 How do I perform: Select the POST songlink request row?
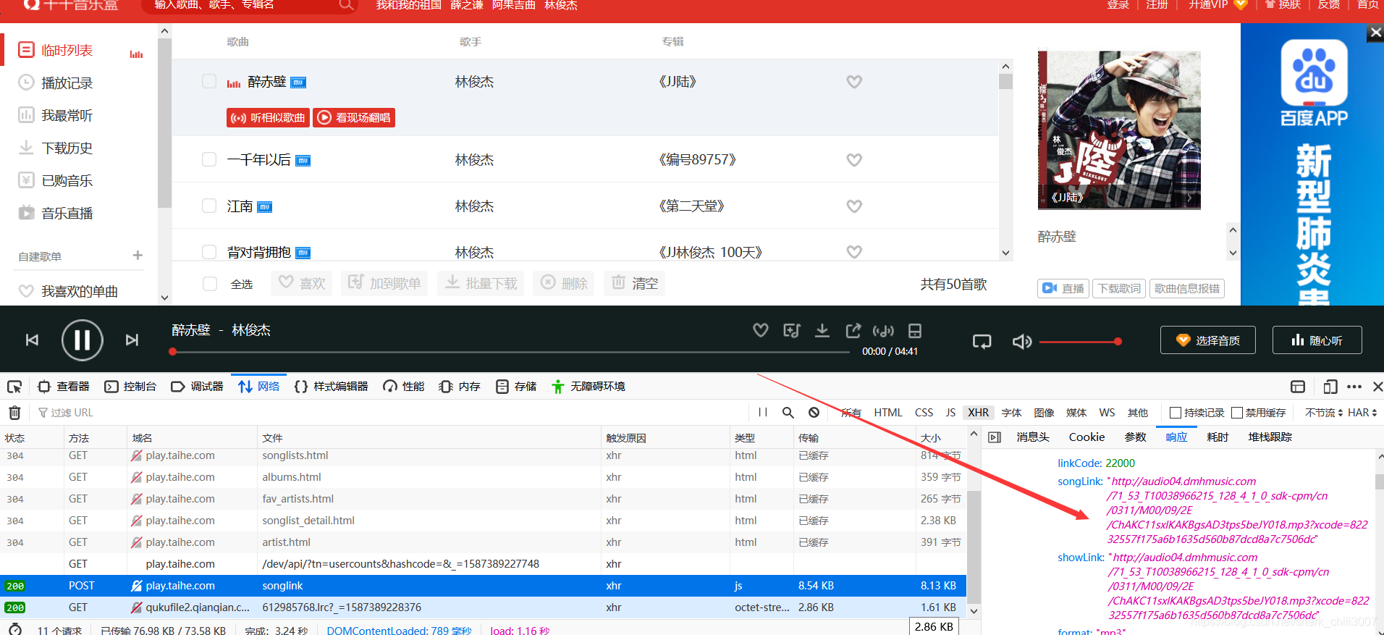click(x=483, y=586)
